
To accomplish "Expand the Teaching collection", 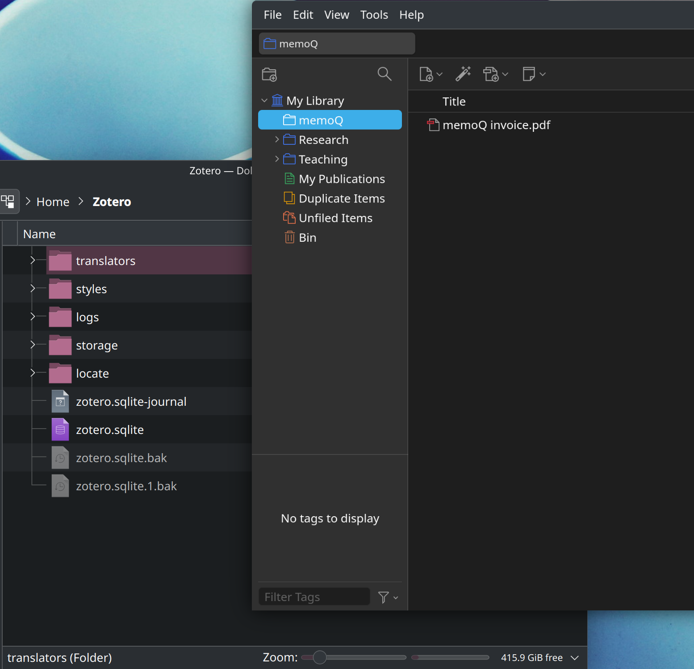I will tap(277, 159).
